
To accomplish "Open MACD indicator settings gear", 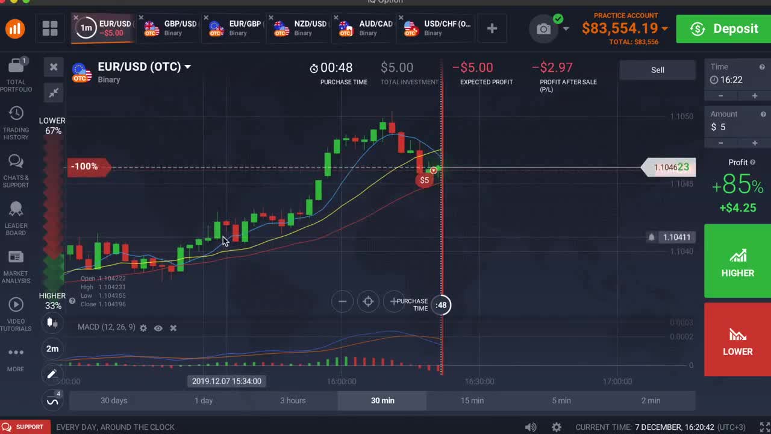I will pos(143,328).
